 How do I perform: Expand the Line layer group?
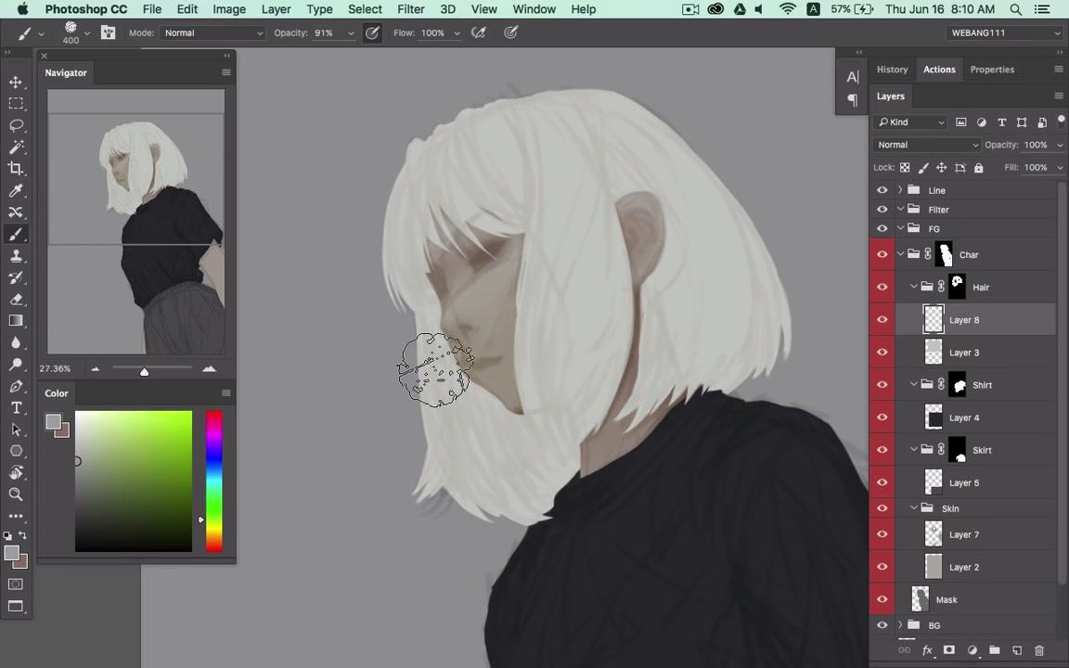click(900, 190)
